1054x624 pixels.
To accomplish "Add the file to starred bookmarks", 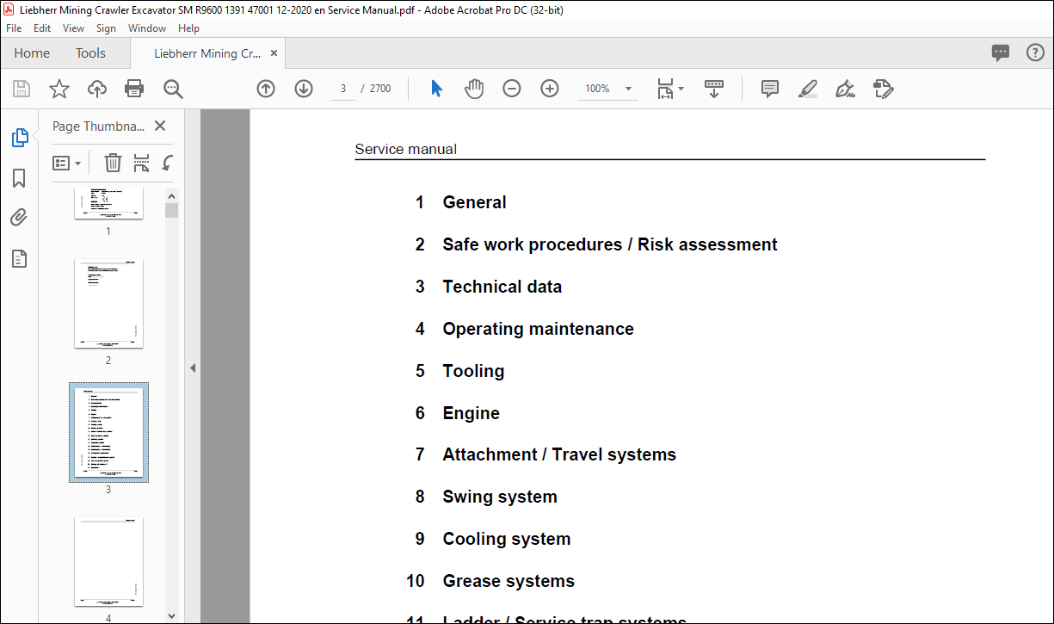I will pyautogui.click(x=59, y=89).
